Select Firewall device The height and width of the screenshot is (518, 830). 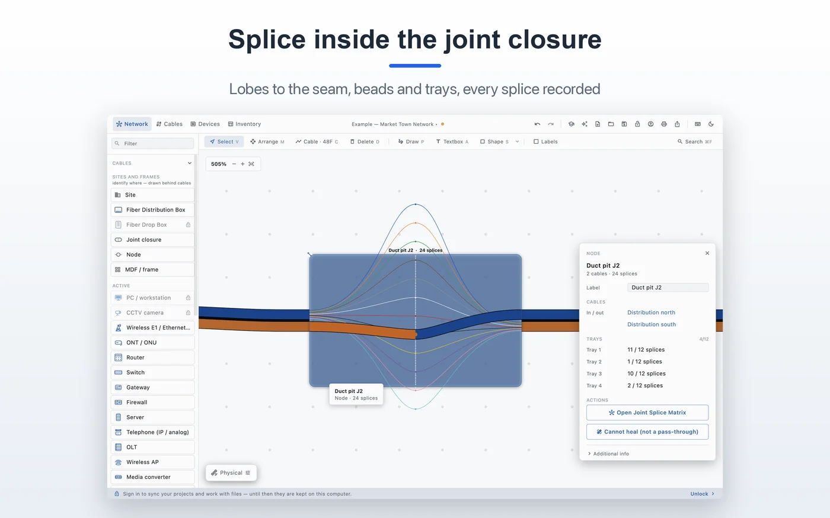[x=152, y=403]
